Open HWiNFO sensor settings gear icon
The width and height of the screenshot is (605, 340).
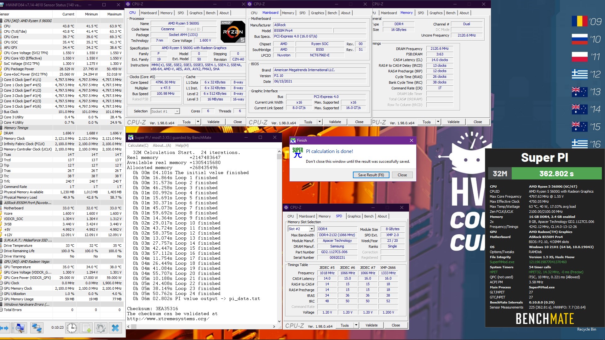(x=101, y=328)
